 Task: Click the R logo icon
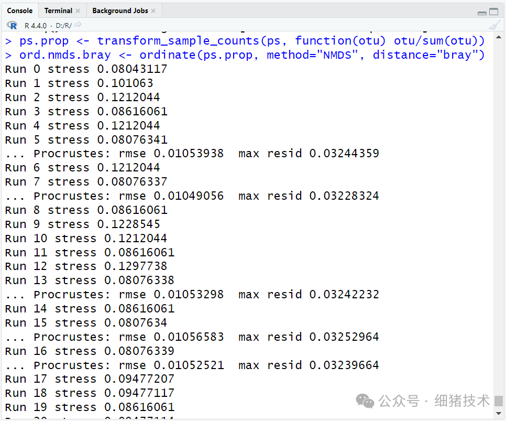[12, 25]
